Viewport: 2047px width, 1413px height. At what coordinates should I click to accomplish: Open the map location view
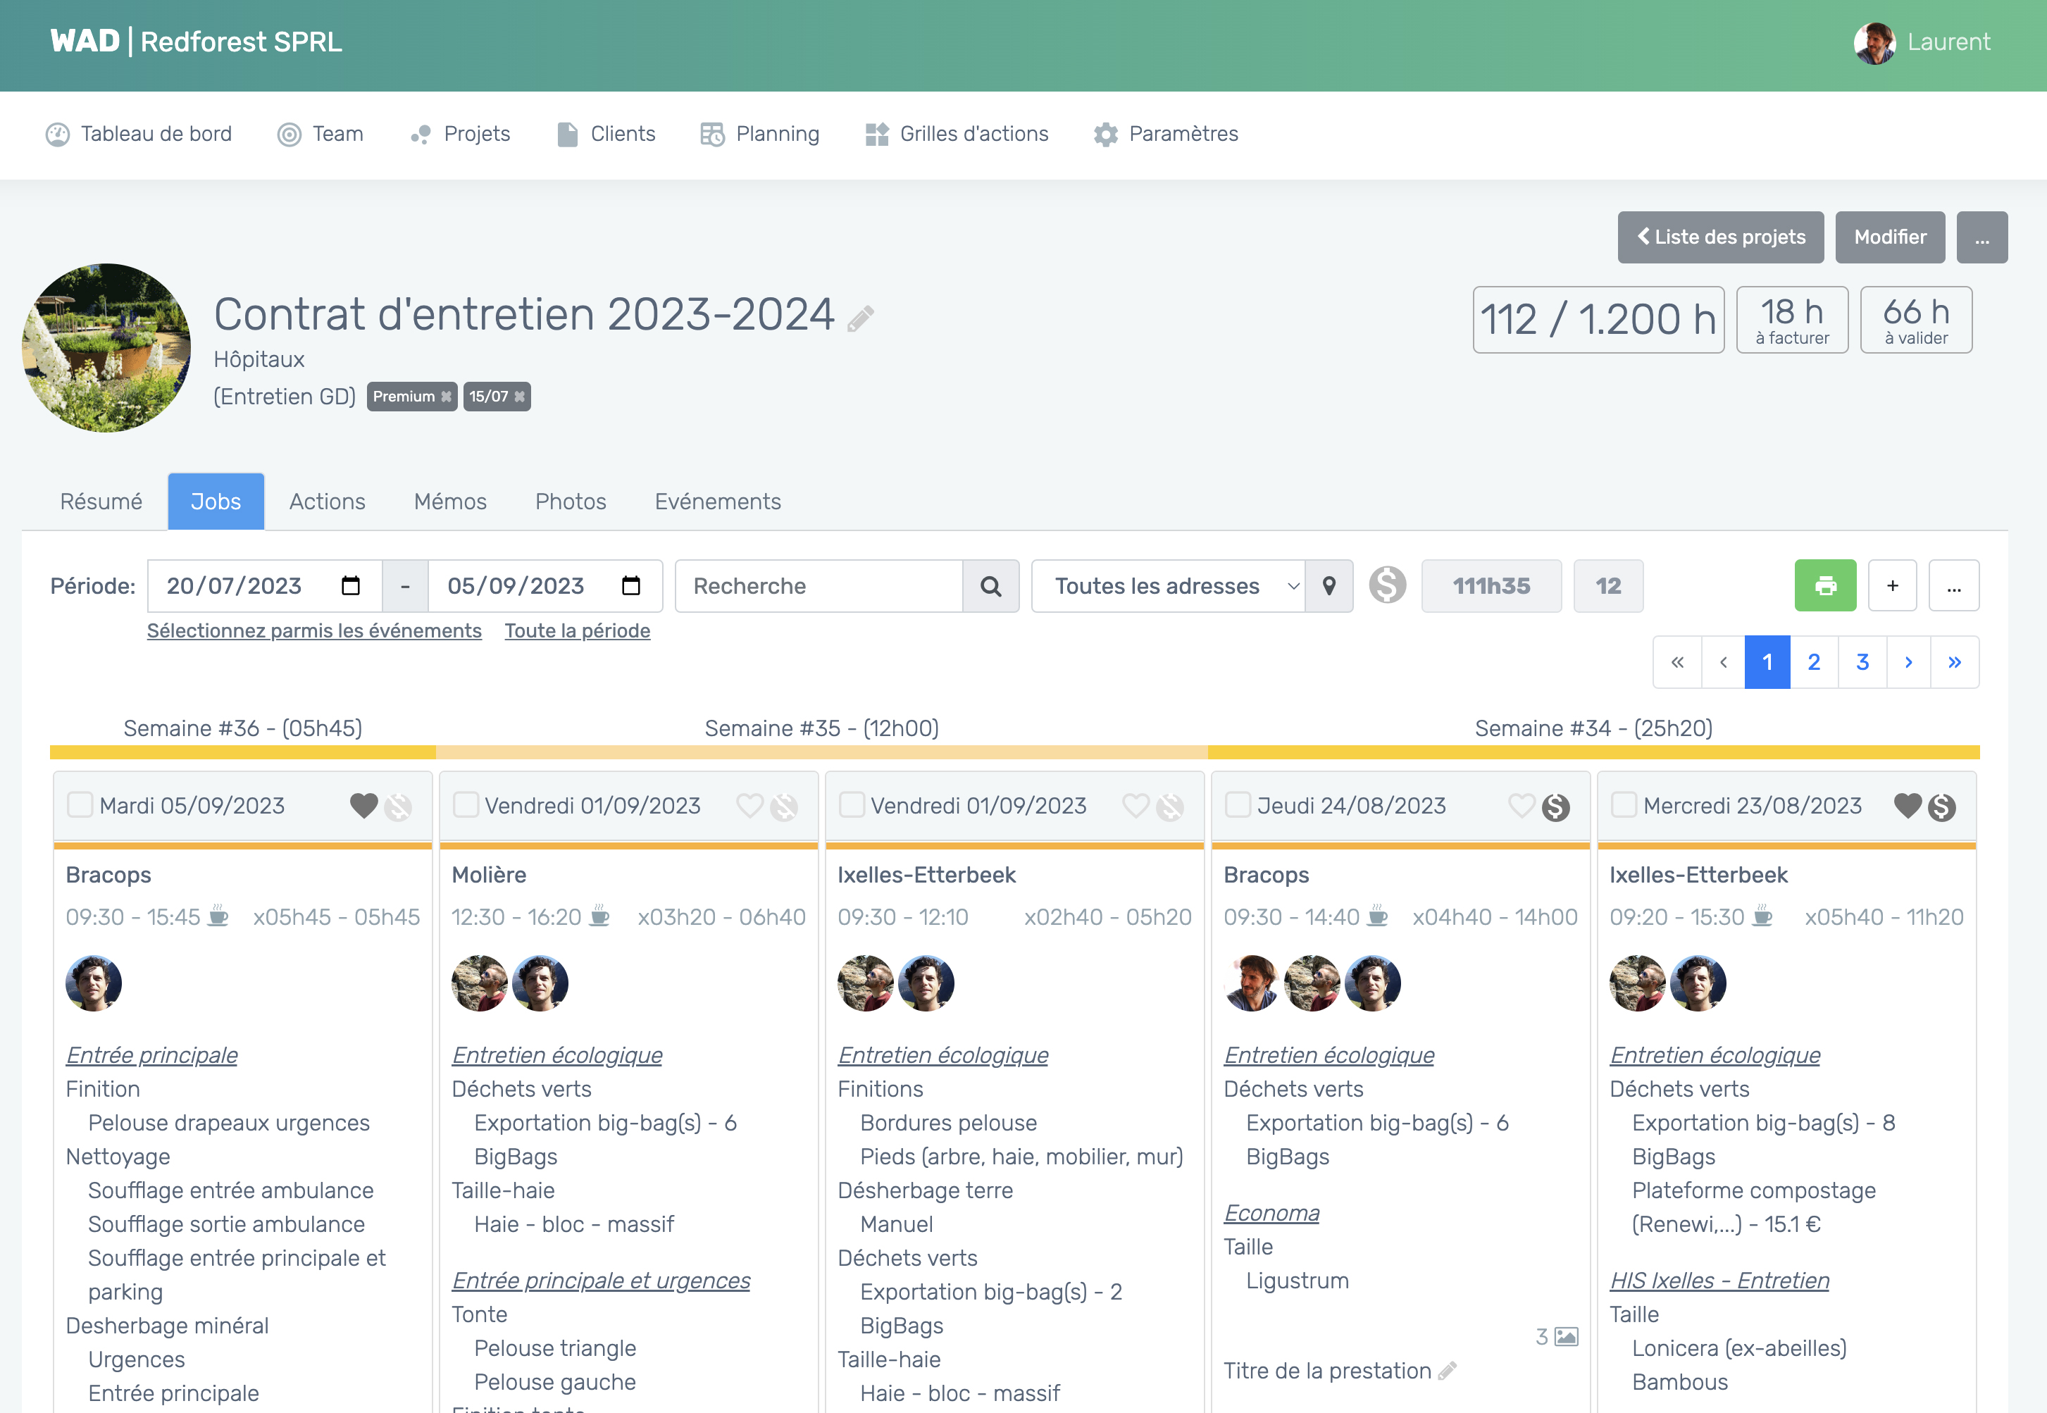(1329, 585)
